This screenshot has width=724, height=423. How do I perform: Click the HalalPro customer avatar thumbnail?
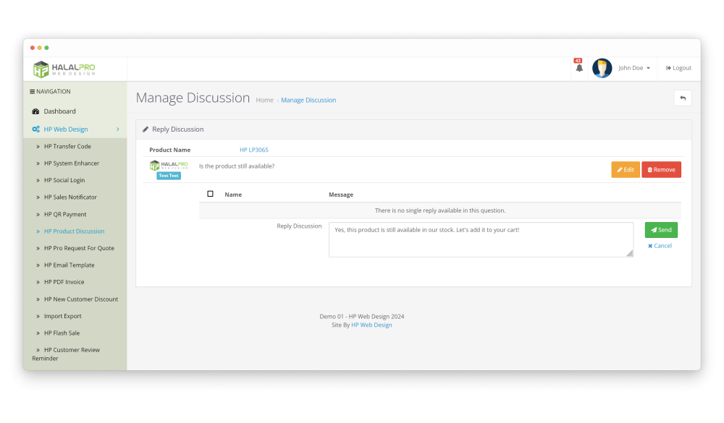click(169, 166)
